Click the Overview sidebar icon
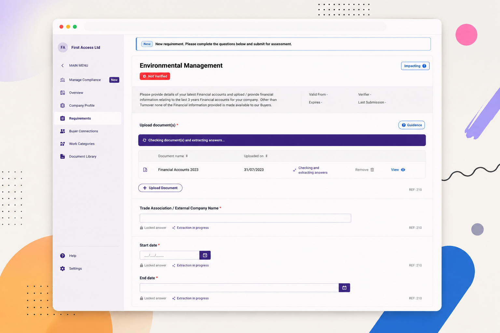Viewport: 500px width, 333px height. tap(62, 93)
